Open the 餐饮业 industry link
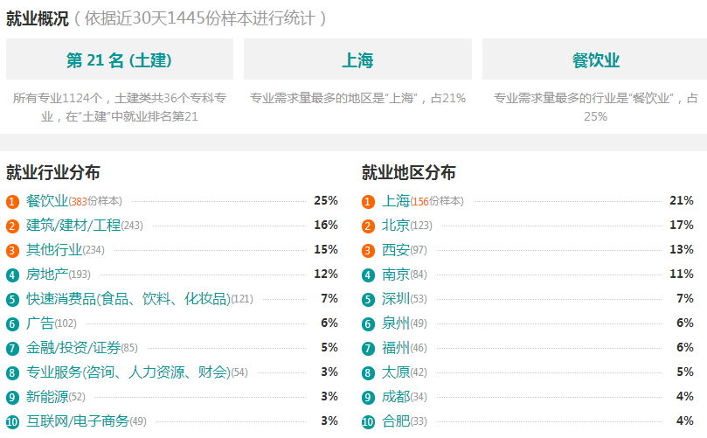Viewport: 707px width, 438px height. point(47,201)
